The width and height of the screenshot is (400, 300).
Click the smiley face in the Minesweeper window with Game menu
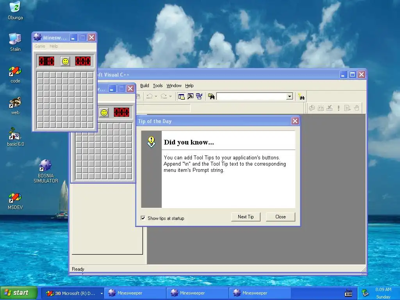click(66, 61)
